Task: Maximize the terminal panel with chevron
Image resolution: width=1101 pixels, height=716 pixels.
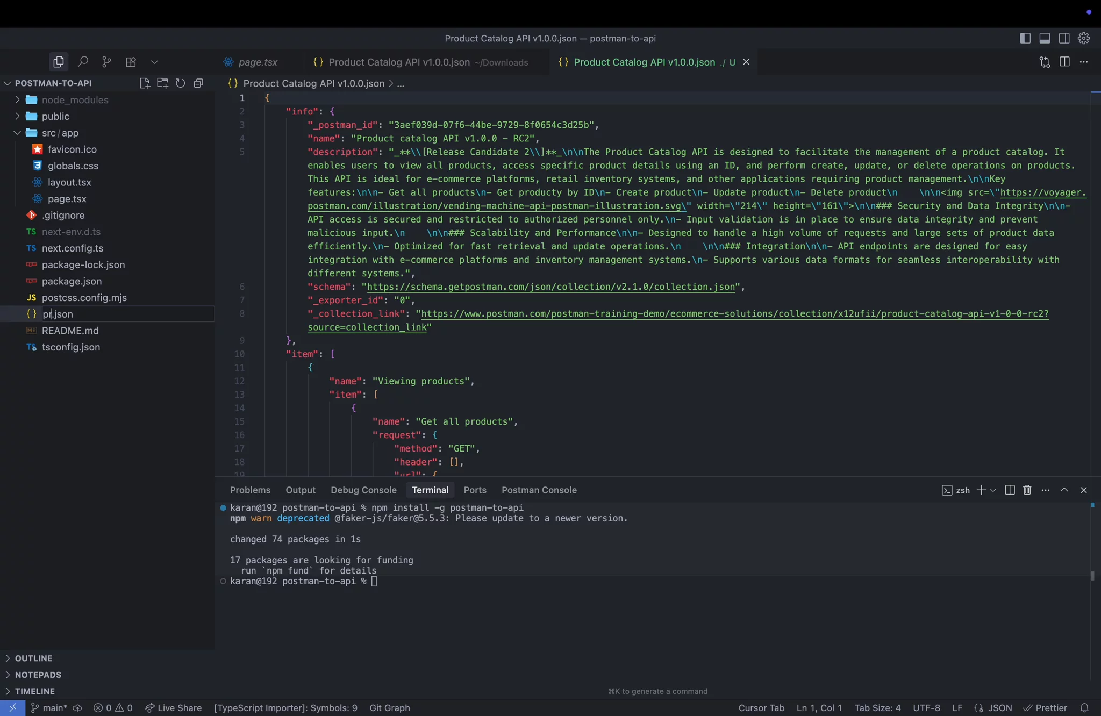Action: [1064, 490]
